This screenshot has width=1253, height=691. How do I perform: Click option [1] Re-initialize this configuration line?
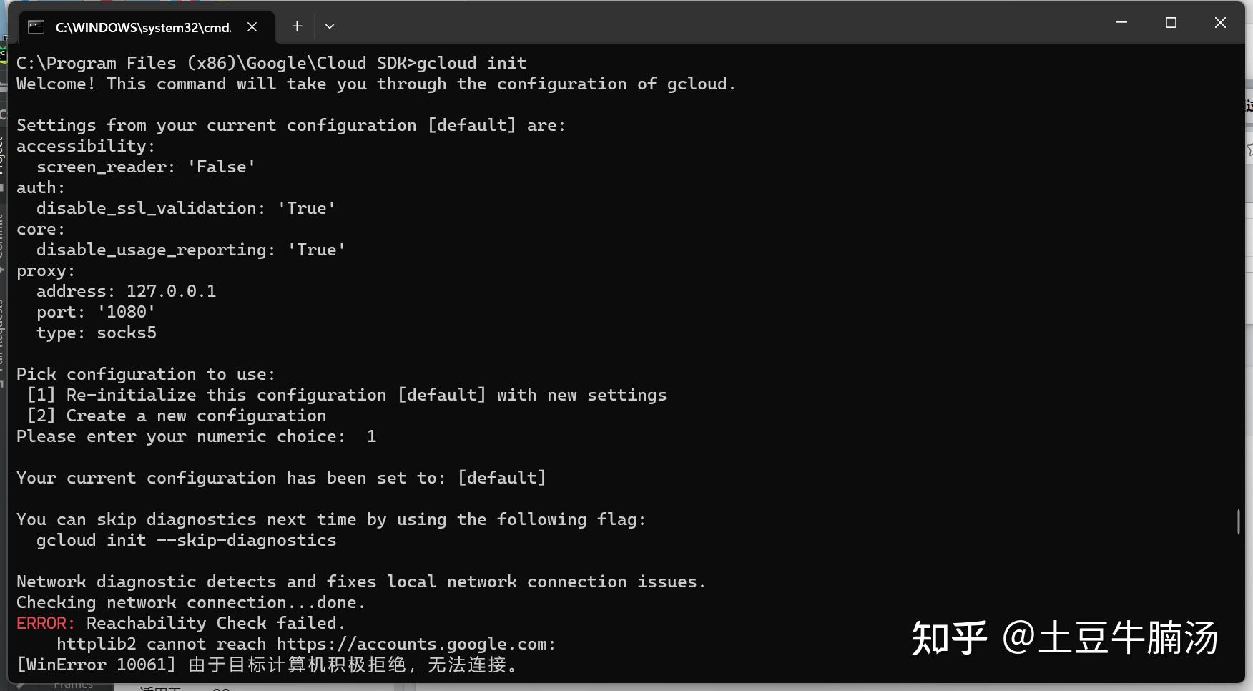[347, 395]
